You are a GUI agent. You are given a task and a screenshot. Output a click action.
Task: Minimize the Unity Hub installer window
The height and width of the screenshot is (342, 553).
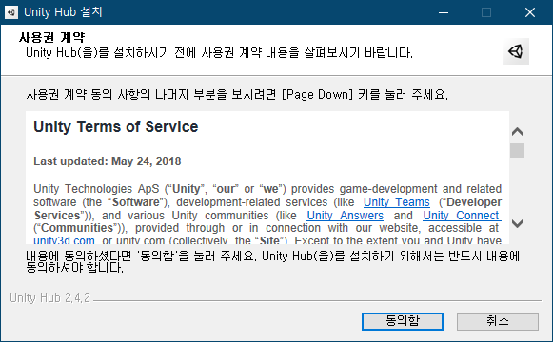pos(444,12)
